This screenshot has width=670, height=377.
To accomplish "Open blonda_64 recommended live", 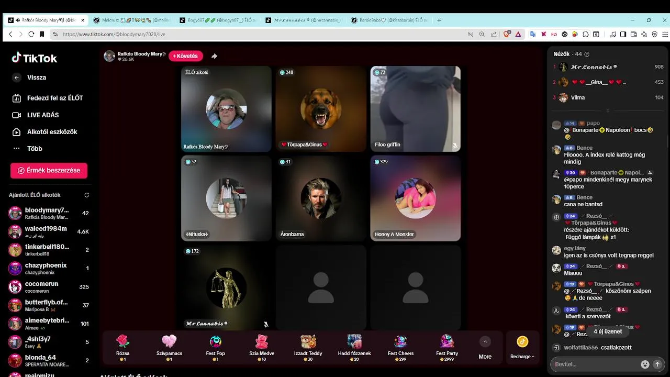I will pyautogui.click(x=50, y=361).
